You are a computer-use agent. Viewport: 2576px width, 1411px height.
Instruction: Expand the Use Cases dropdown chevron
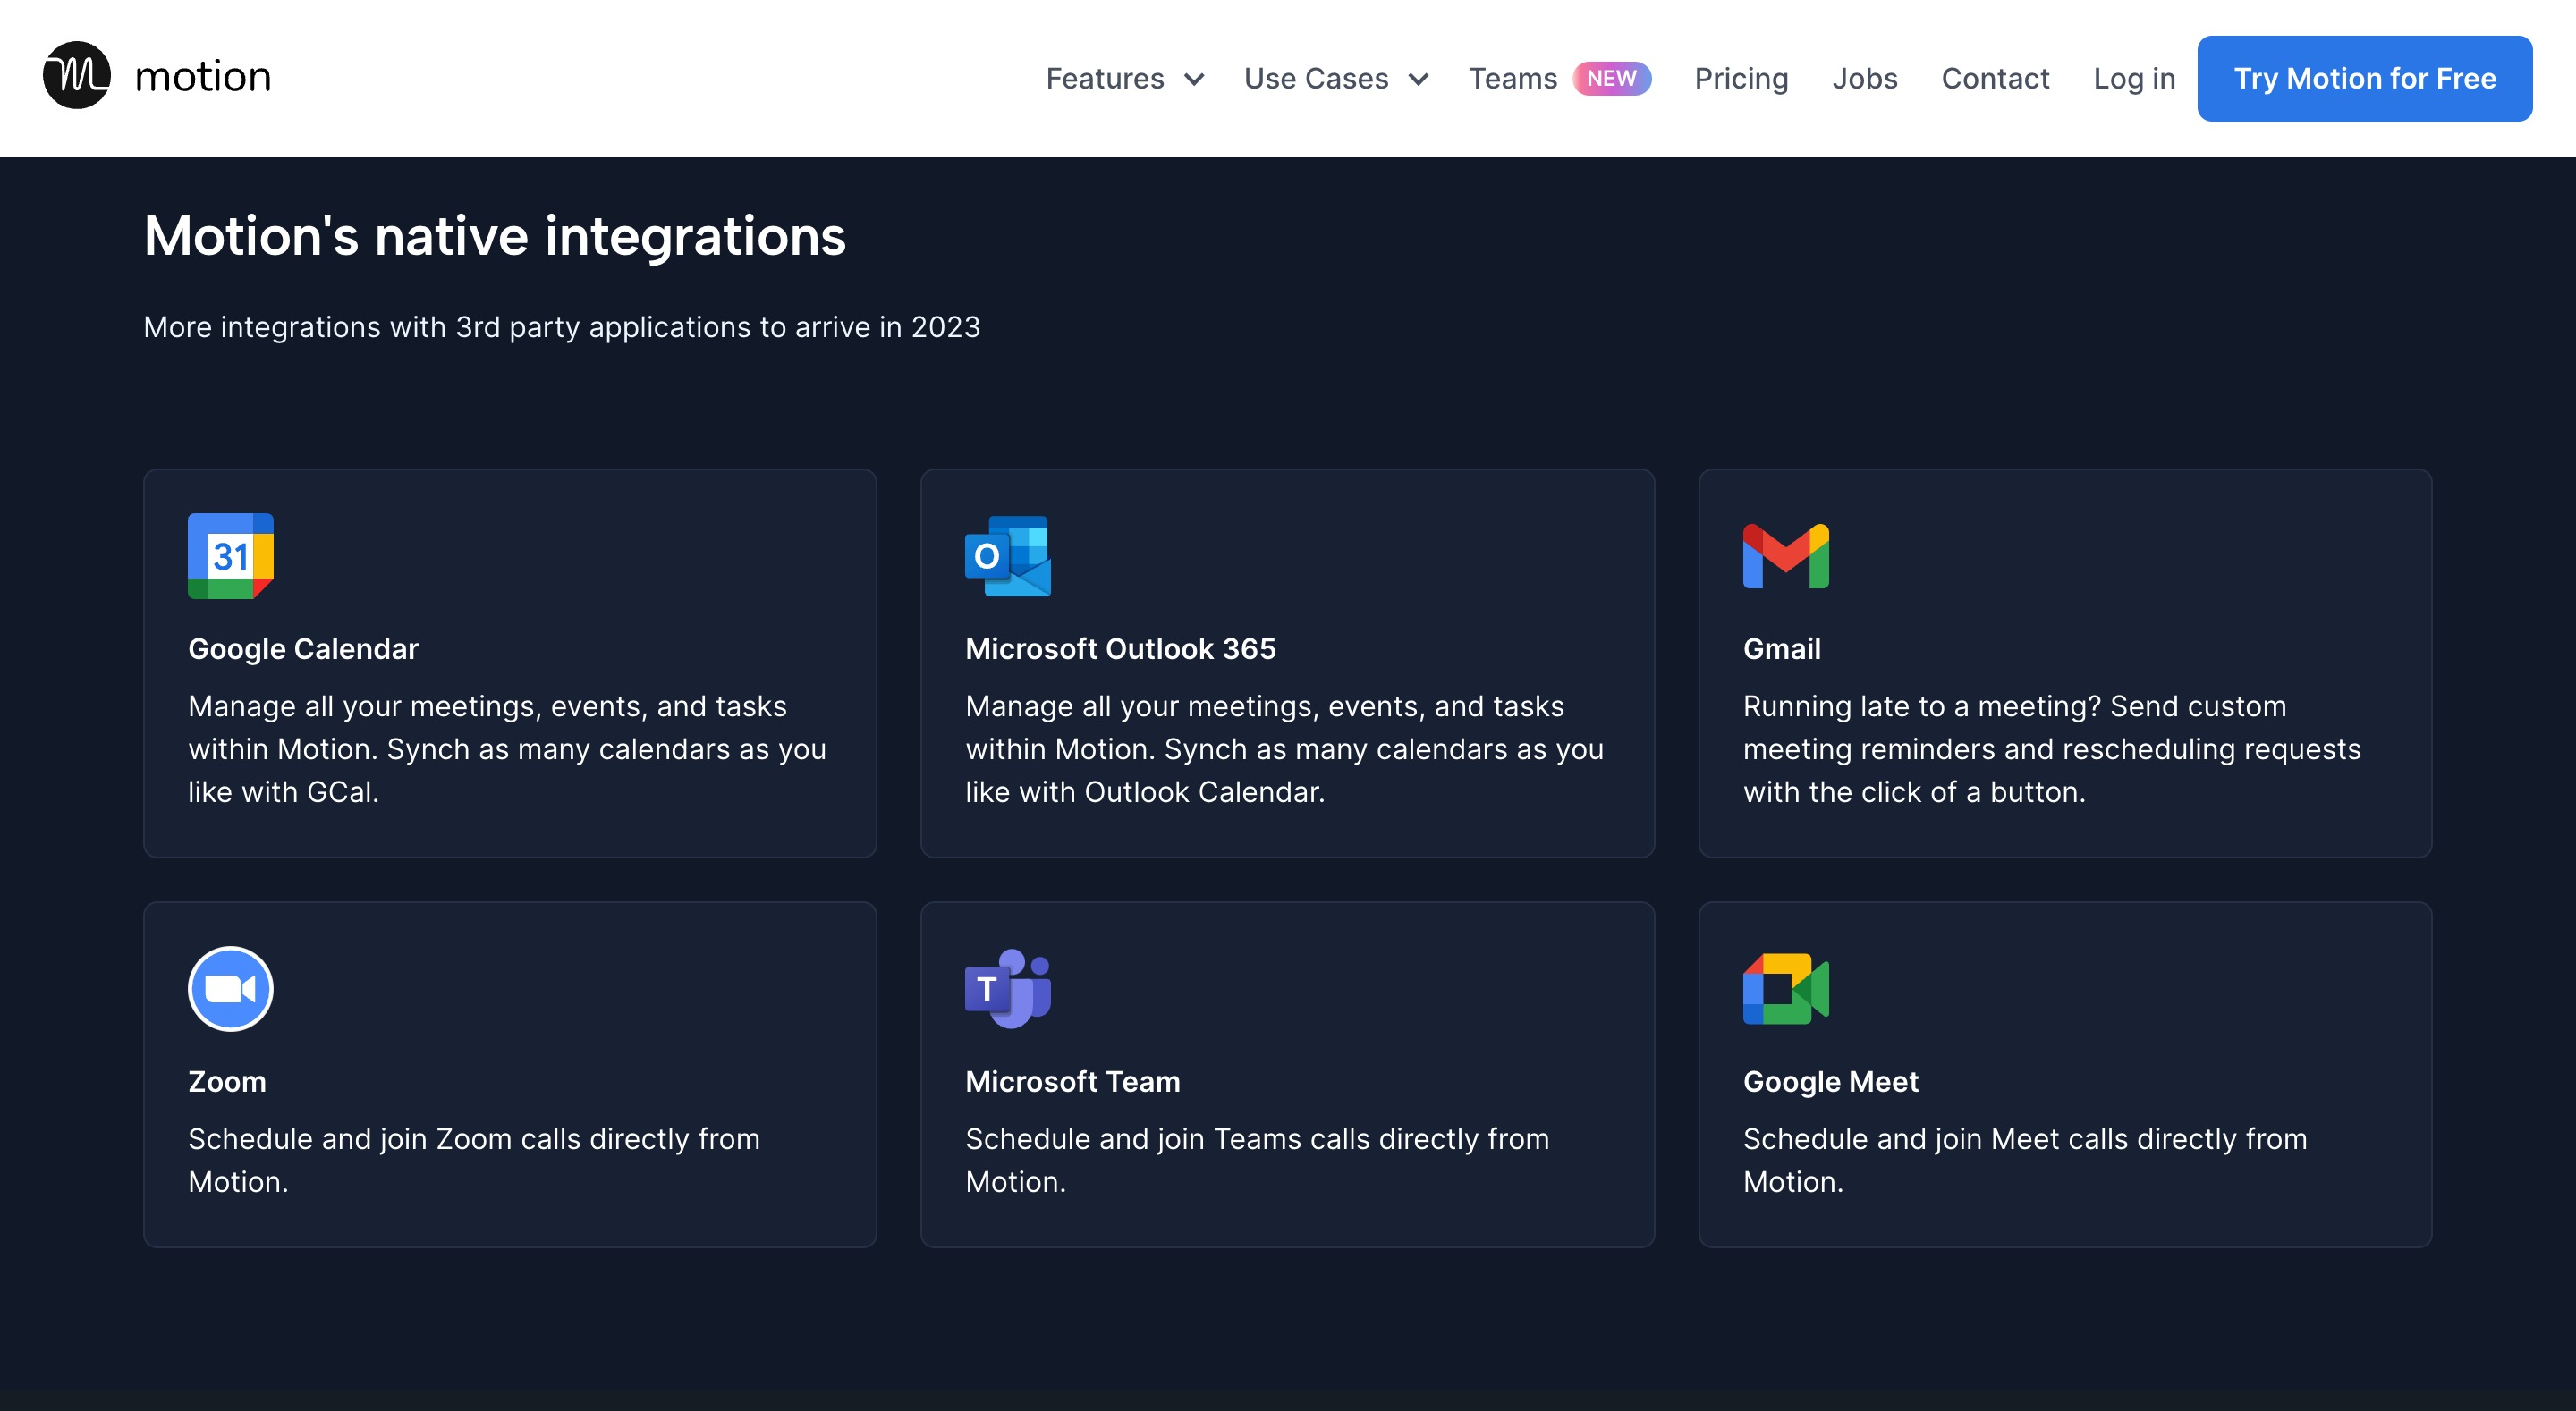[x=1418, y=80]
